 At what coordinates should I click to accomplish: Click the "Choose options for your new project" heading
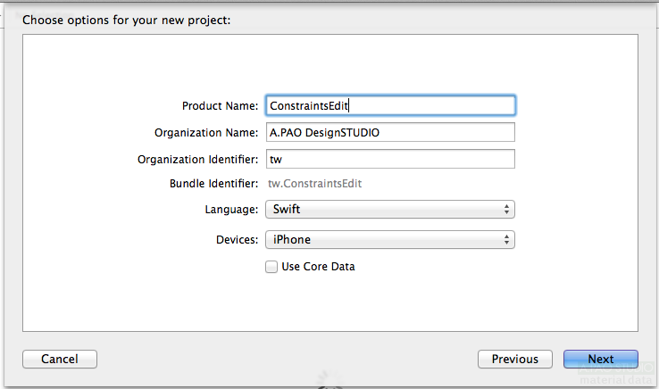127,20
